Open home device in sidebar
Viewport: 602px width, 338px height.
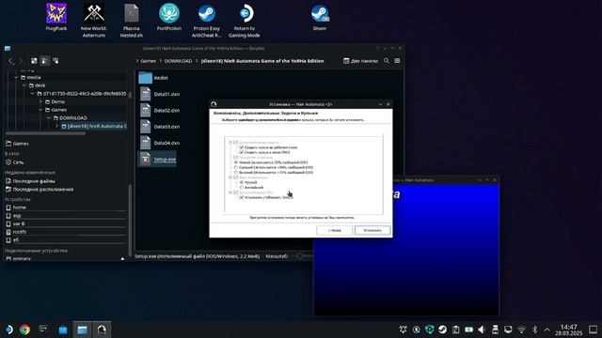pyautogui.click(x=65, y=207)
